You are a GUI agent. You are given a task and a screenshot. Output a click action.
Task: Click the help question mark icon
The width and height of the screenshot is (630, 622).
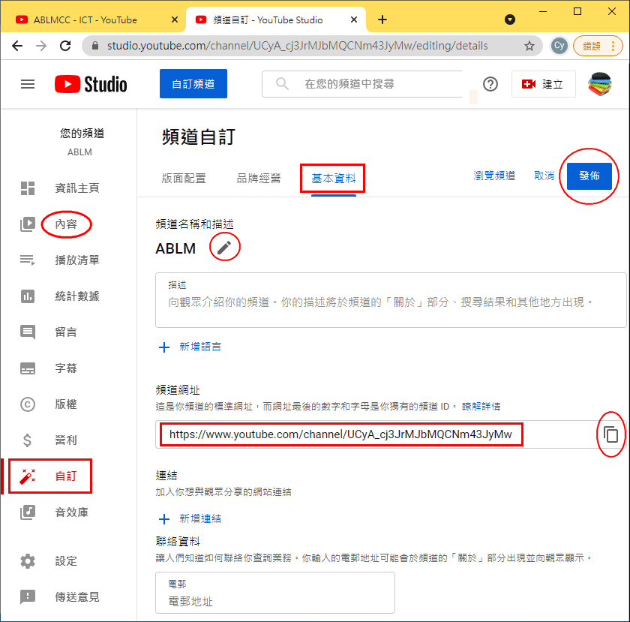pos(490,84)
